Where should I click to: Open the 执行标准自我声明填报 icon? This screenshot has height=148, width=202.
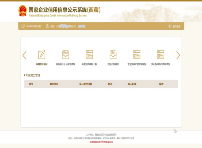(x=160, y=55)
